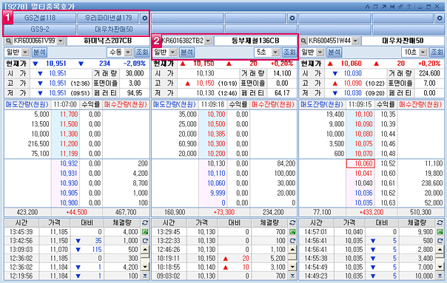This screenshot has width=447, height=283.
Task: Click 분석 button in 하이닉스207CB panel
Action: click(x=39, y=52)
